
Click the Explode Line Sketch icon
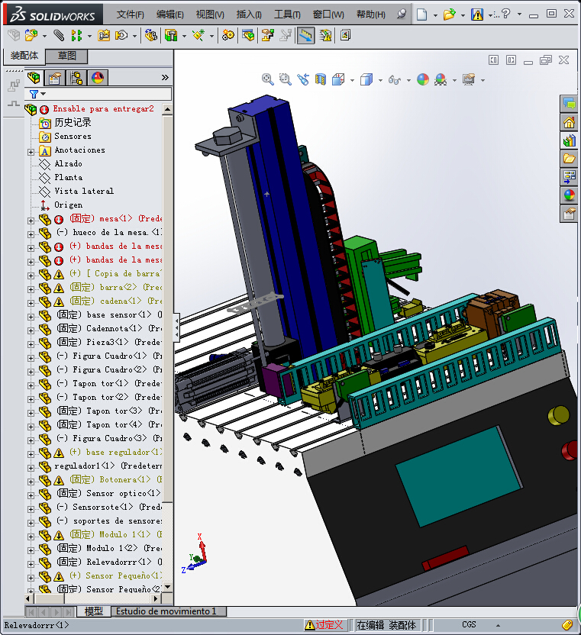click(286, 36)
